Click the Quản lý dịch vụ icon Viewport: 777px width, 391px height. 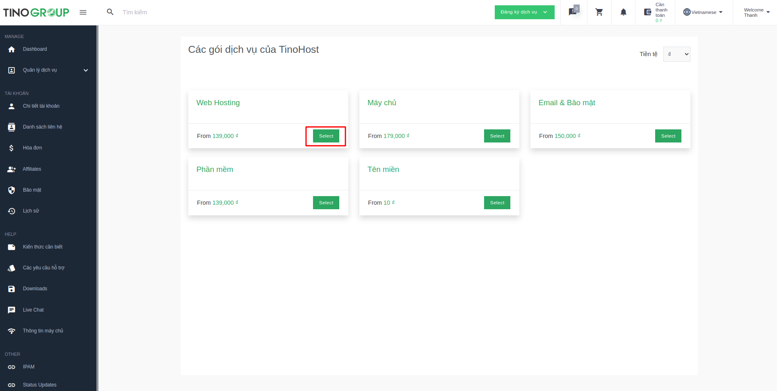tap(11, 70)
